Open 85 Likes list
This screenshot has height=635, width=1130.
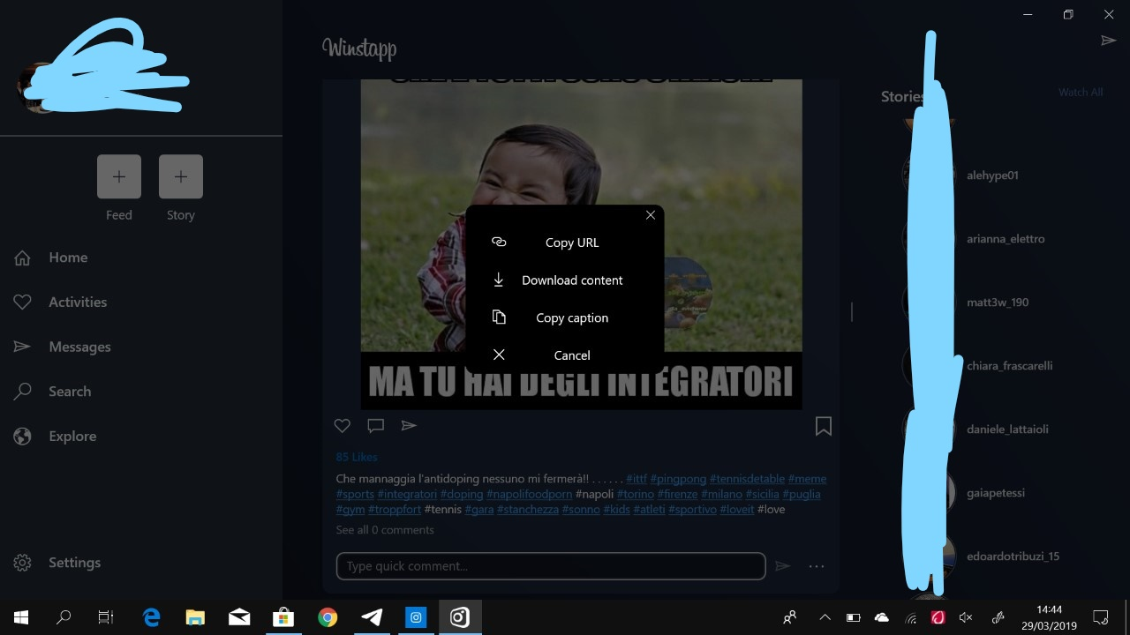[356, 456]
